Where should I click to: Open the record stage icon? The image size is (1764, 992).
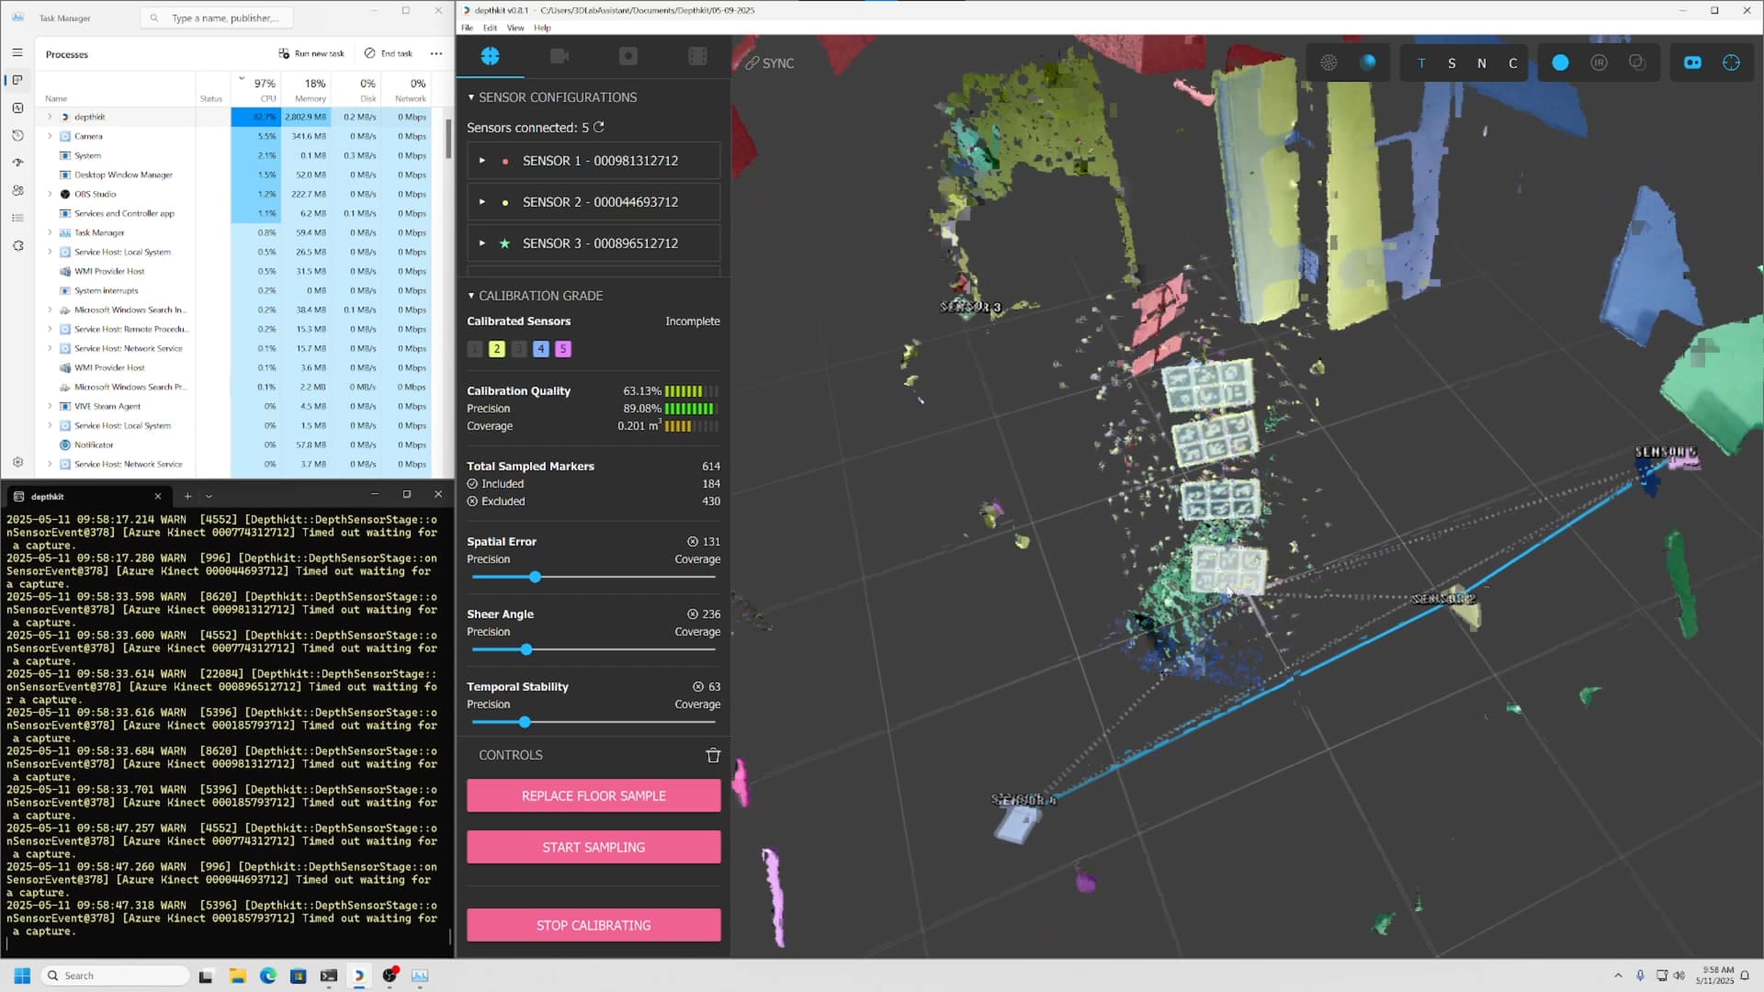tap(628, 56)
